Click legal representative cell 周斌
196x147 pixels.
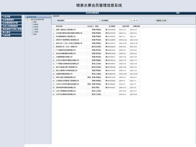pos(89,77)
